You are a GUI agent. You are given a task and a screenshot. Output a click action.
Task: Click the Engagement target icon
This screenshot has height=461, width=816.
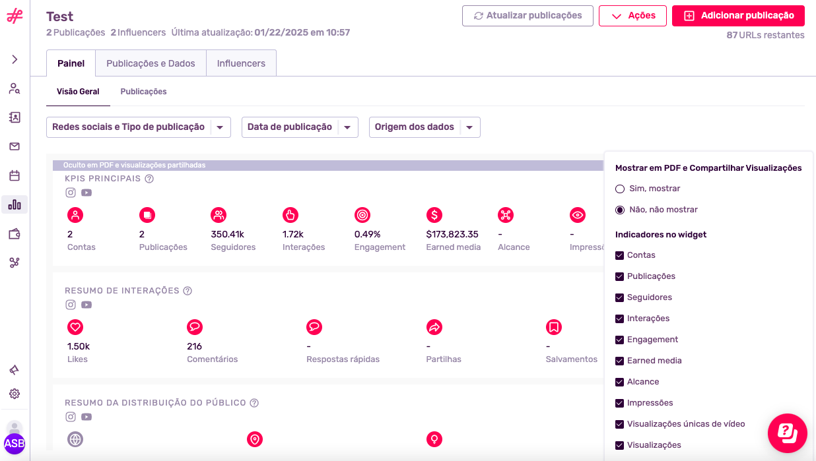[362, 215]
